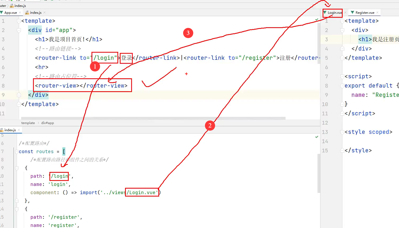This screenshot has height=228, width=399.
Task: Click the '<!--路由链接-->' comment
Action: click(x=58, y=49)
